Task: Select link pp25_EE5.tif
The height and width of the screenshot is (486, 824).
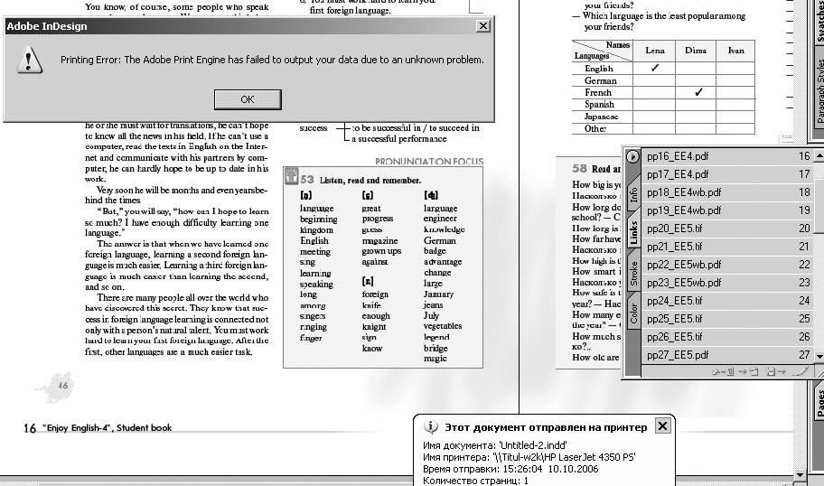Action: (728, 319)
